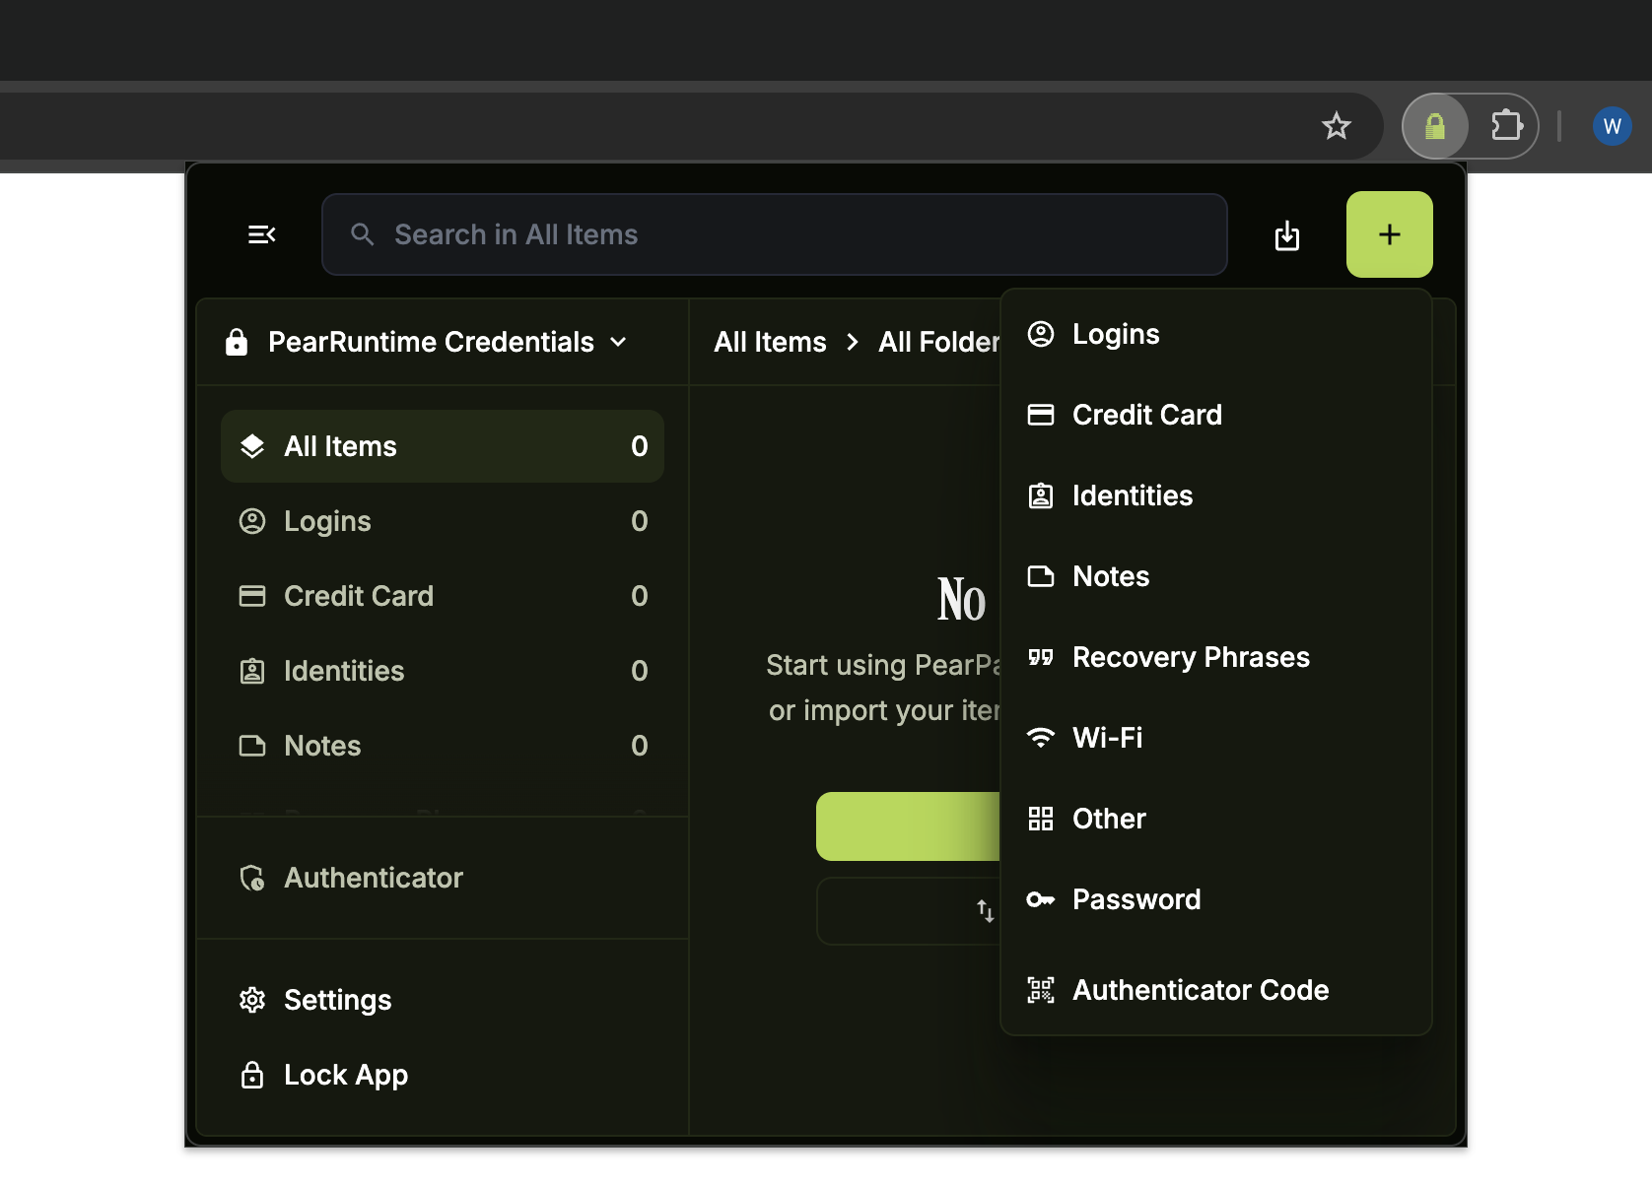Collapse the sidebar with the menu icon
This screenshot has width=1652, height=1186.
pyautogui.click(x=261, y=234)
